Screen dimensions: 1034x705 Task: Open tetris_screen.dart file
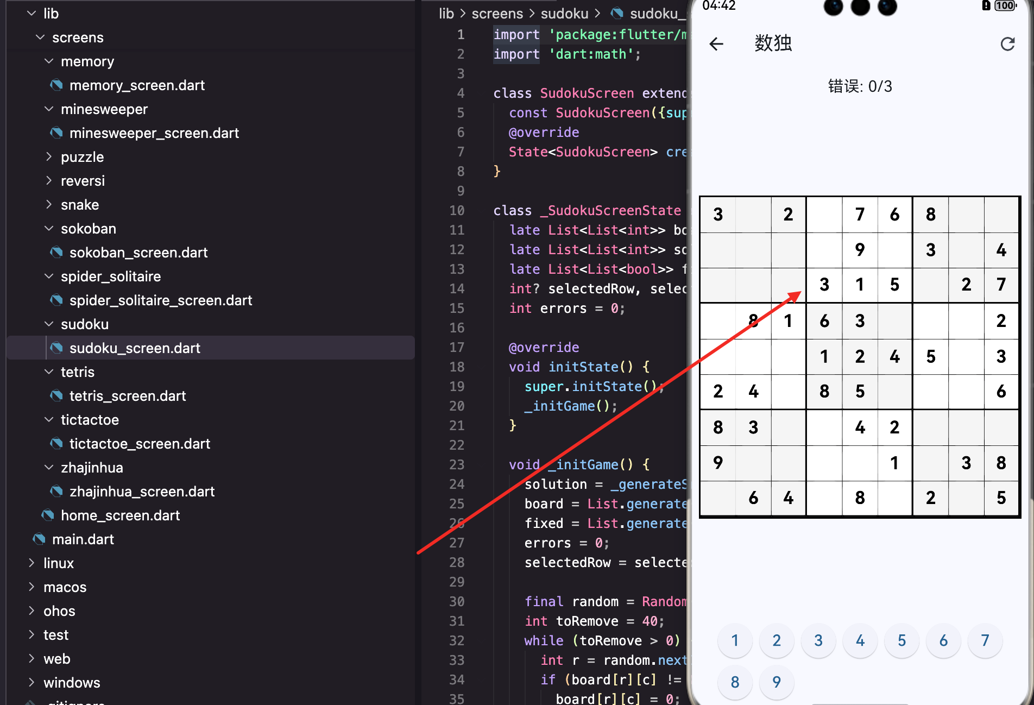[128, 396]
